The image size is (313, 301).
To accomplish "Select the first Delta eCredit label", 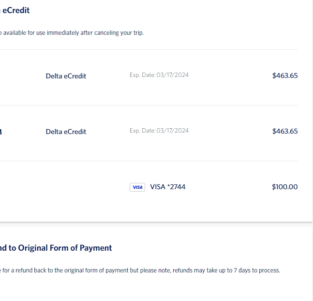I will pos(66,76).
